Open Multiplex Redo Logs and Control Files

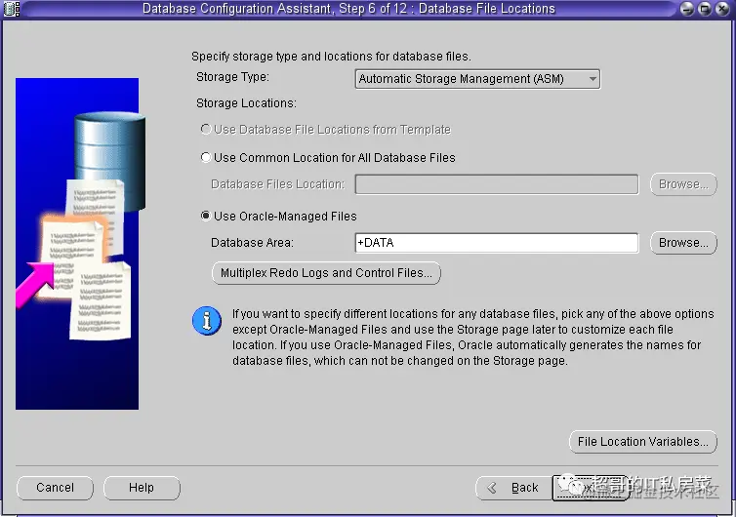326,273
